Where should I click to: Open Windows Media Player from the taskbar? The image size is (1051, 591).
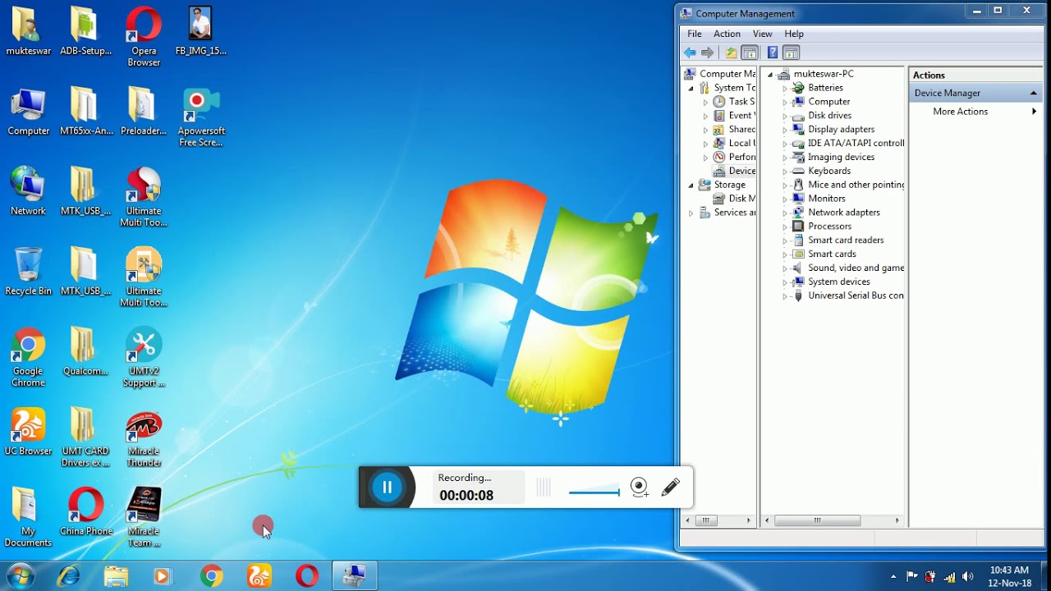[x=163, y=576]
